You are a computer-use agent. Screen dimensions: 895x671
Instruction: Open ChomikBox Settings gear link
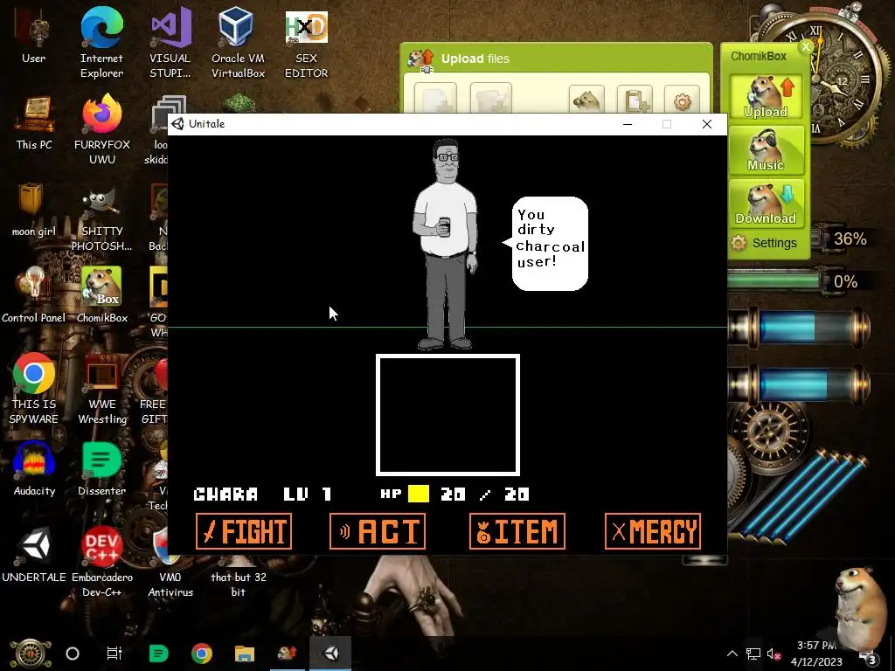(764, 243)
